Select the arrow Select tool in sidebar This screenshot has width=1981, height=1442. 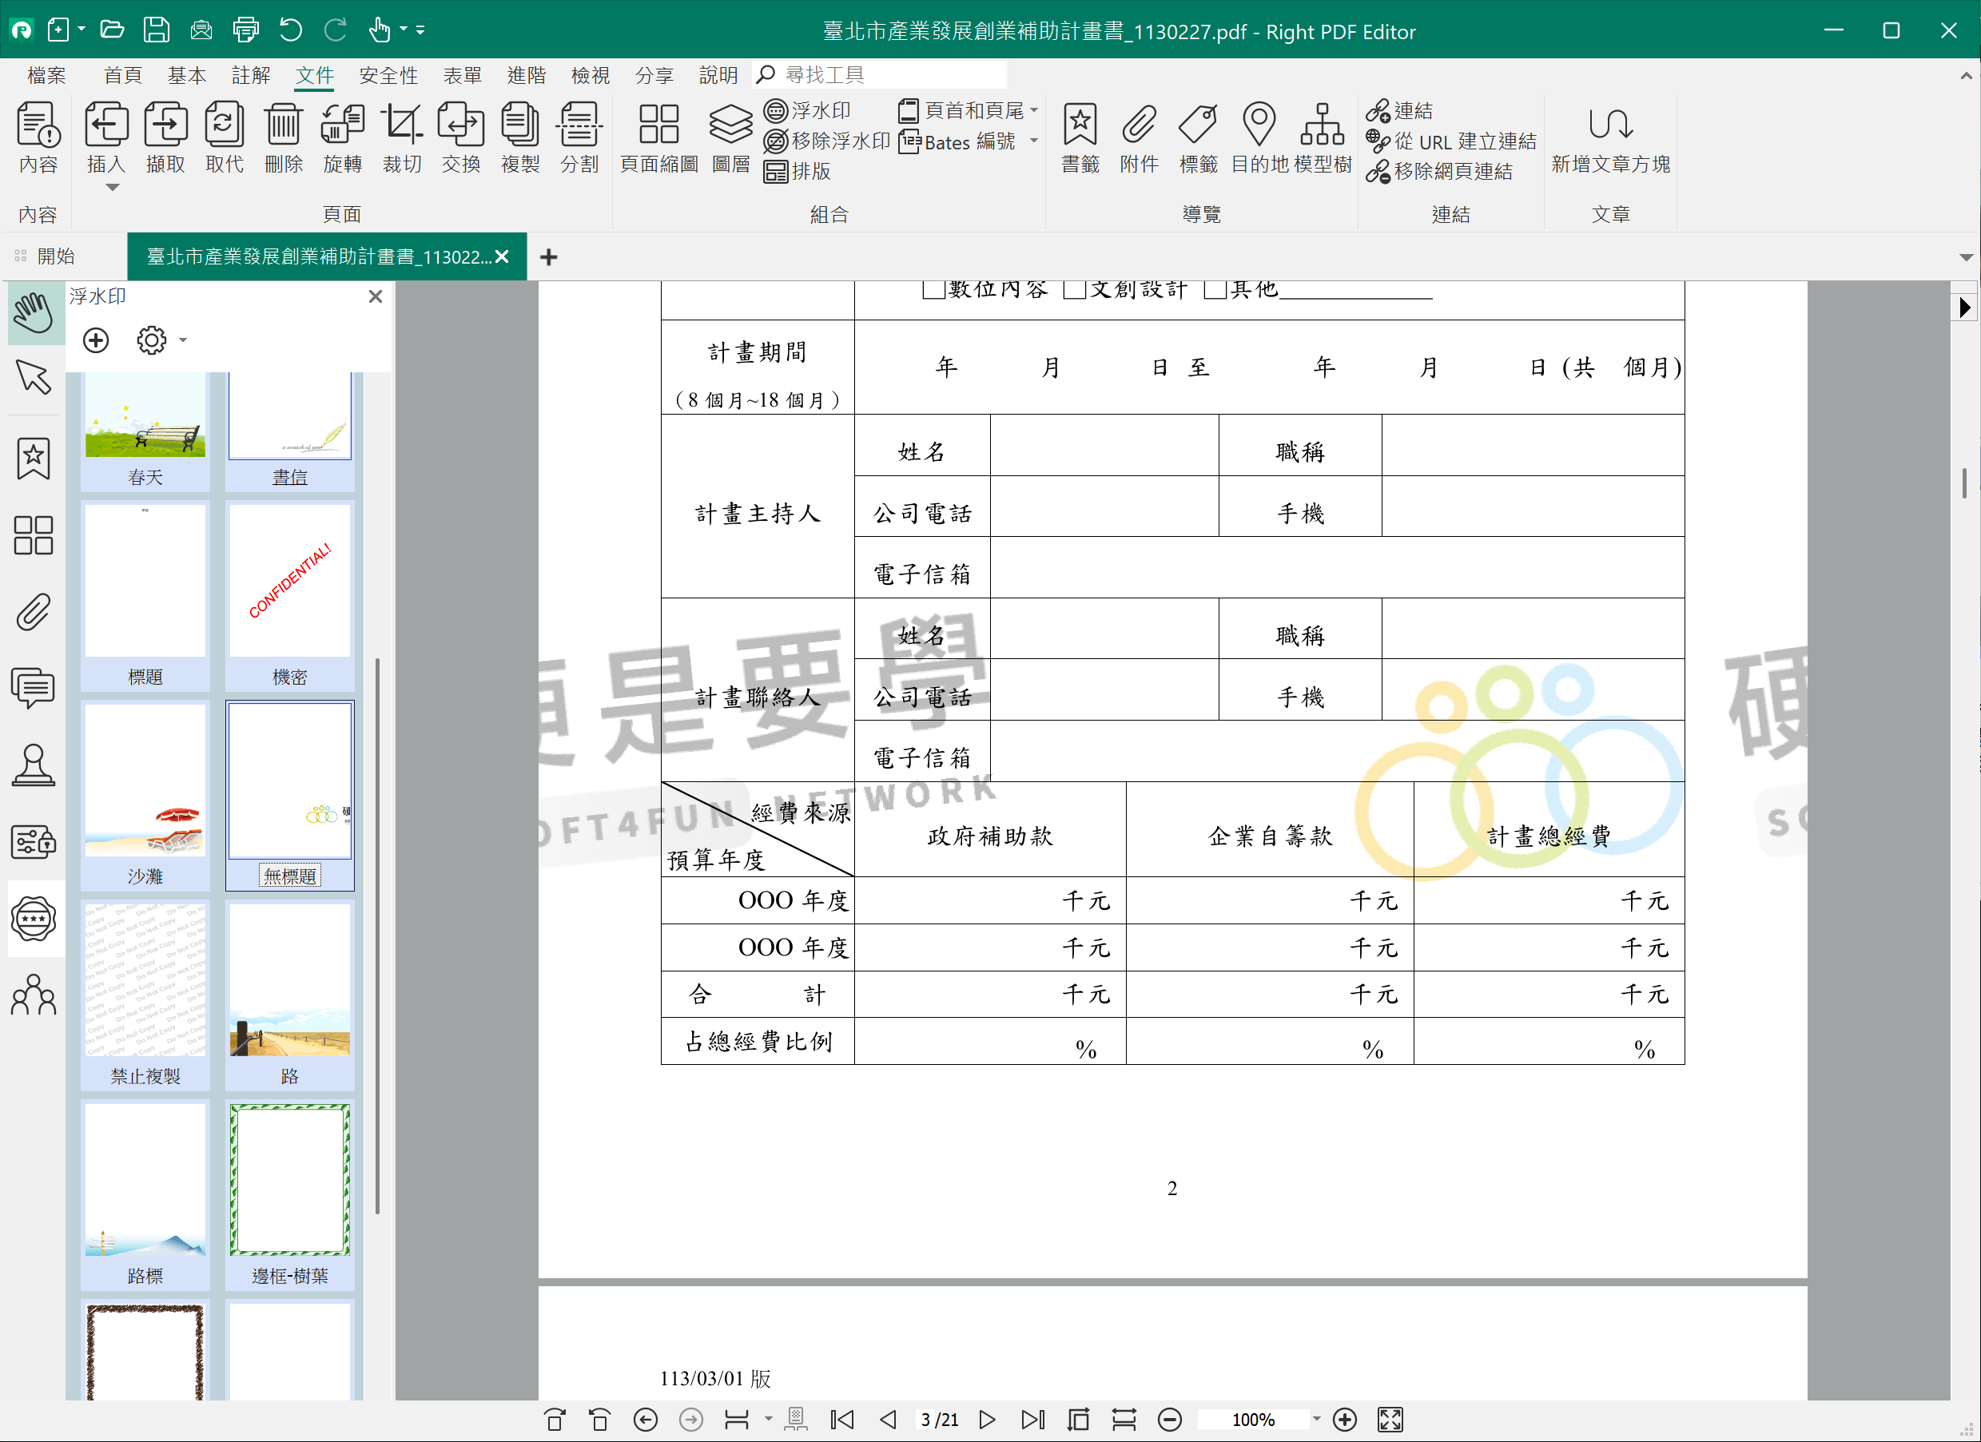(x=34, y=378)
